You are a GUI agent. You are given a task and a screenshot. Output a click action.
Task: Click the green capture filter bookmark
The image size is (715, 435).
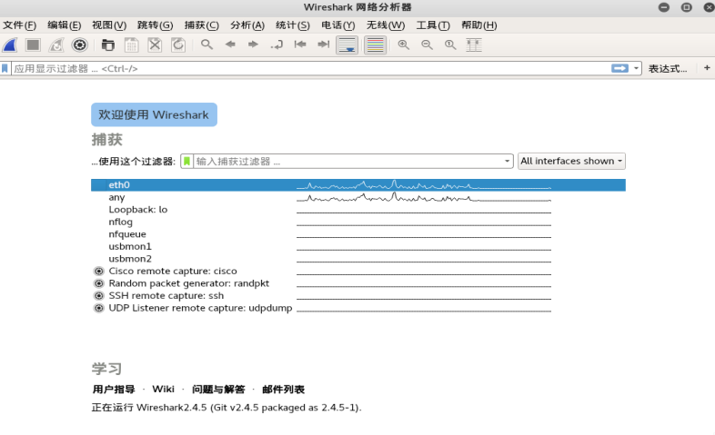(187, 161)
